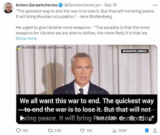This screenshot has height=135, width=160.
Task: Open the three-dot more options menu
Action: click(x=155, y=5)
